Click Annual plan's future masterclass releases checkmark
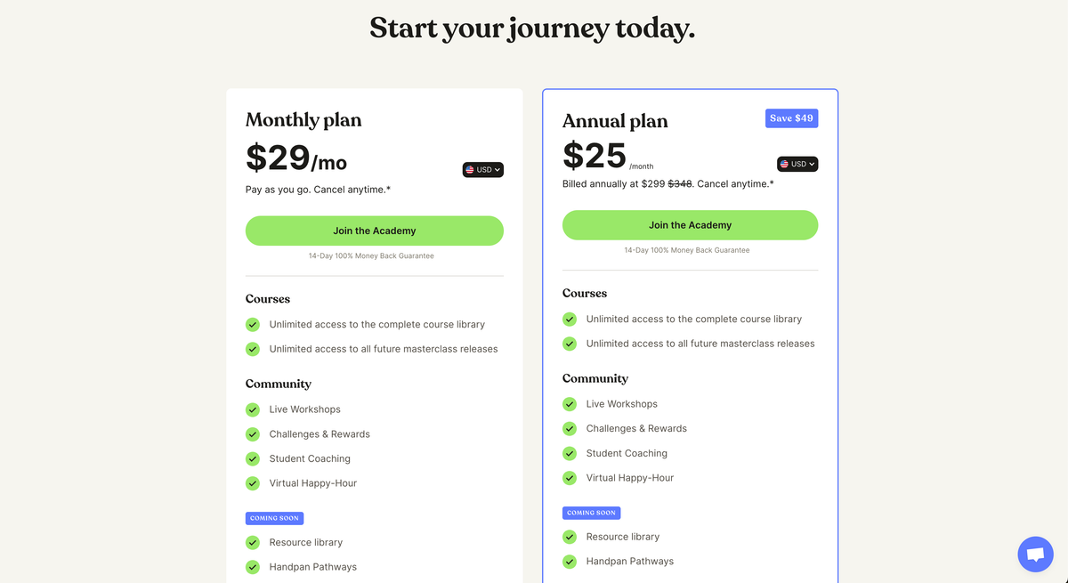 pos(570,344)
